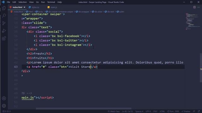Open the Accounts menu icon
Screen dimensions: 202x113
[4, 98]
